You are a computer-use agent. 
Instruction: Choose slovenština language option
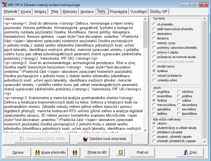[179, 105]
